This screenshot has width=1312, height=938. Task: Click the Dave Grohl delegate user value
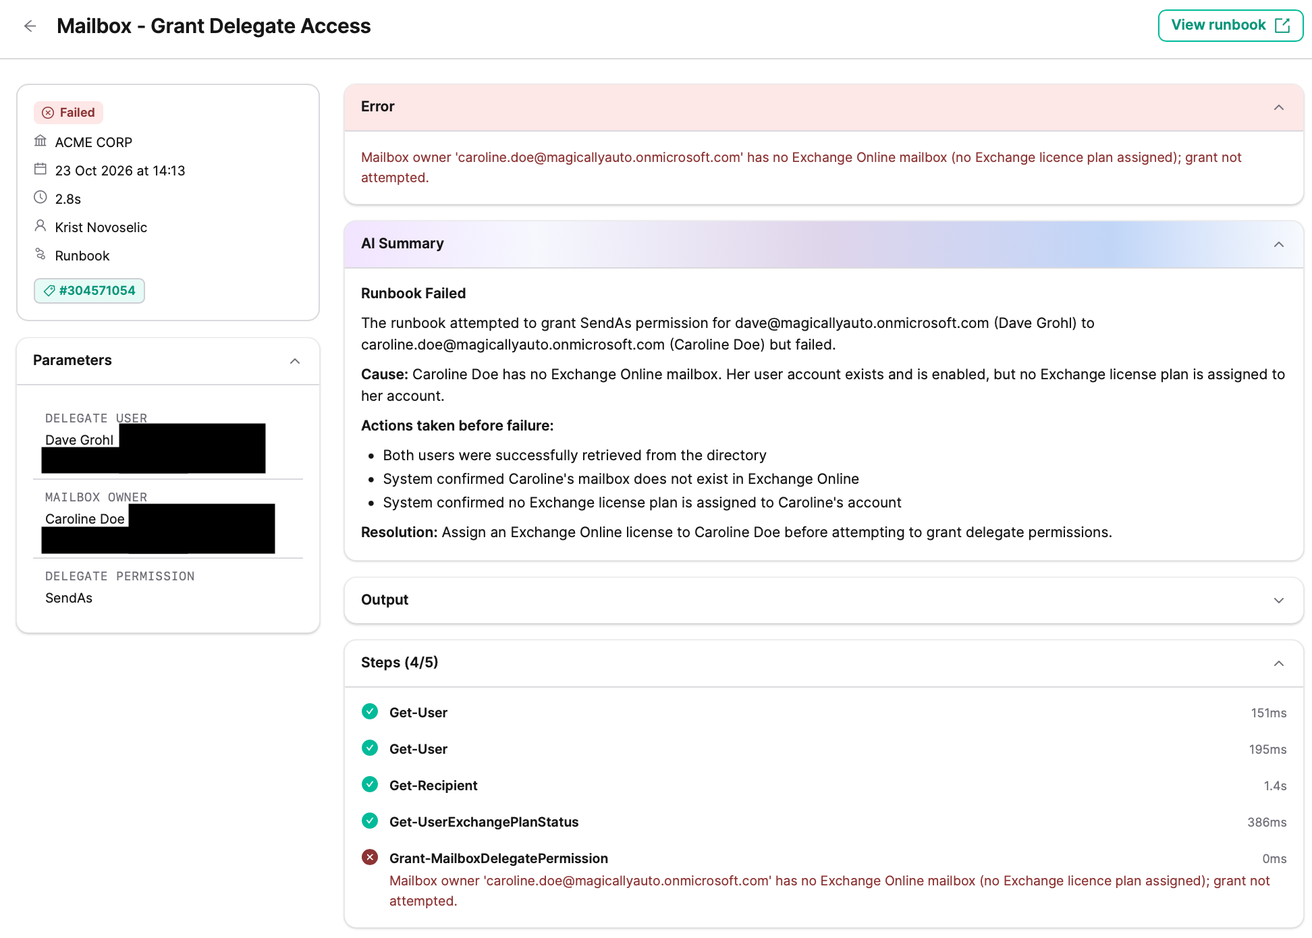[79, 440]
